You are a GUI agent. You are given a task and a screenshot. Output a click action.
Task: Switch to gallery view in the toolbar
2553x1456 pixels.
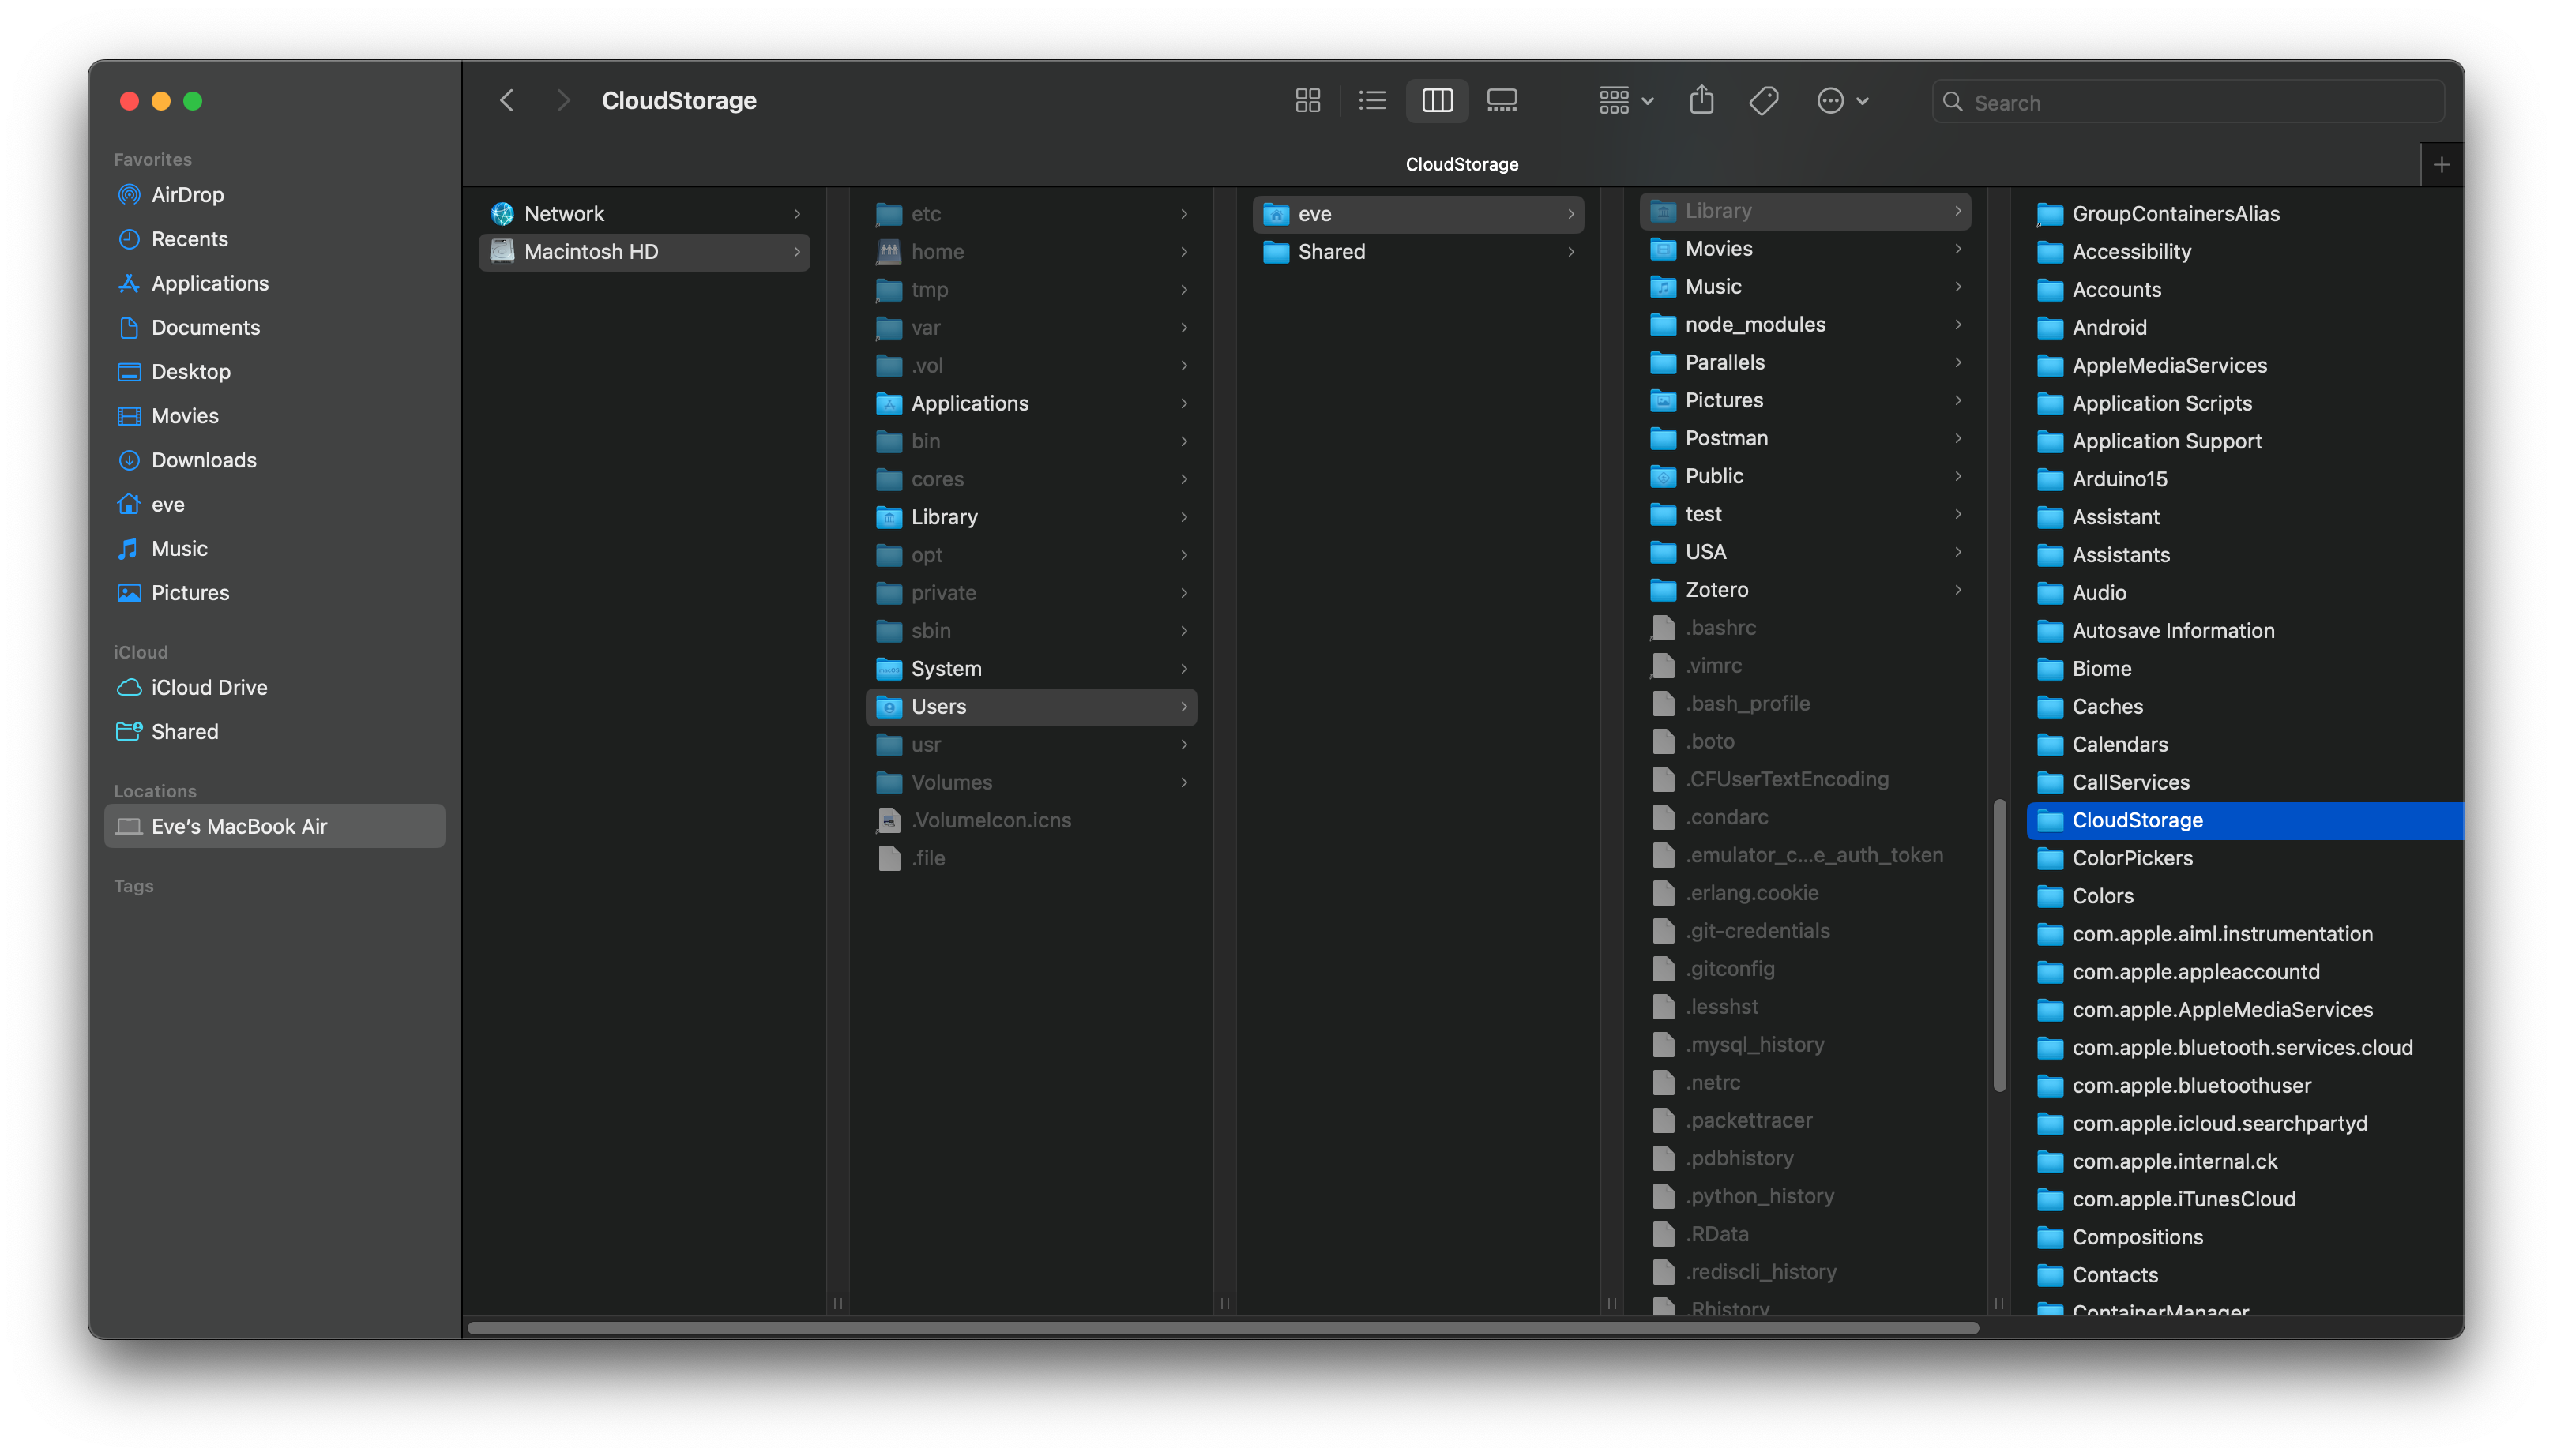1501,100
